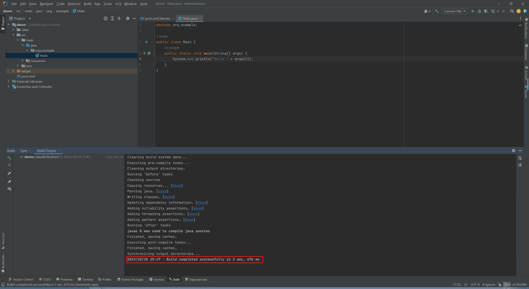529x289 pixels.
Task: Toggle the pin tab icon in Build panel
Action: [x=9, y=181]
